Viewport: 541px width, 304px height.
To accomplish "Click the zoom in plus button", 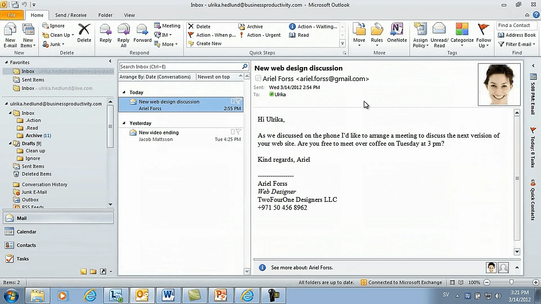I will pos(536,282).
